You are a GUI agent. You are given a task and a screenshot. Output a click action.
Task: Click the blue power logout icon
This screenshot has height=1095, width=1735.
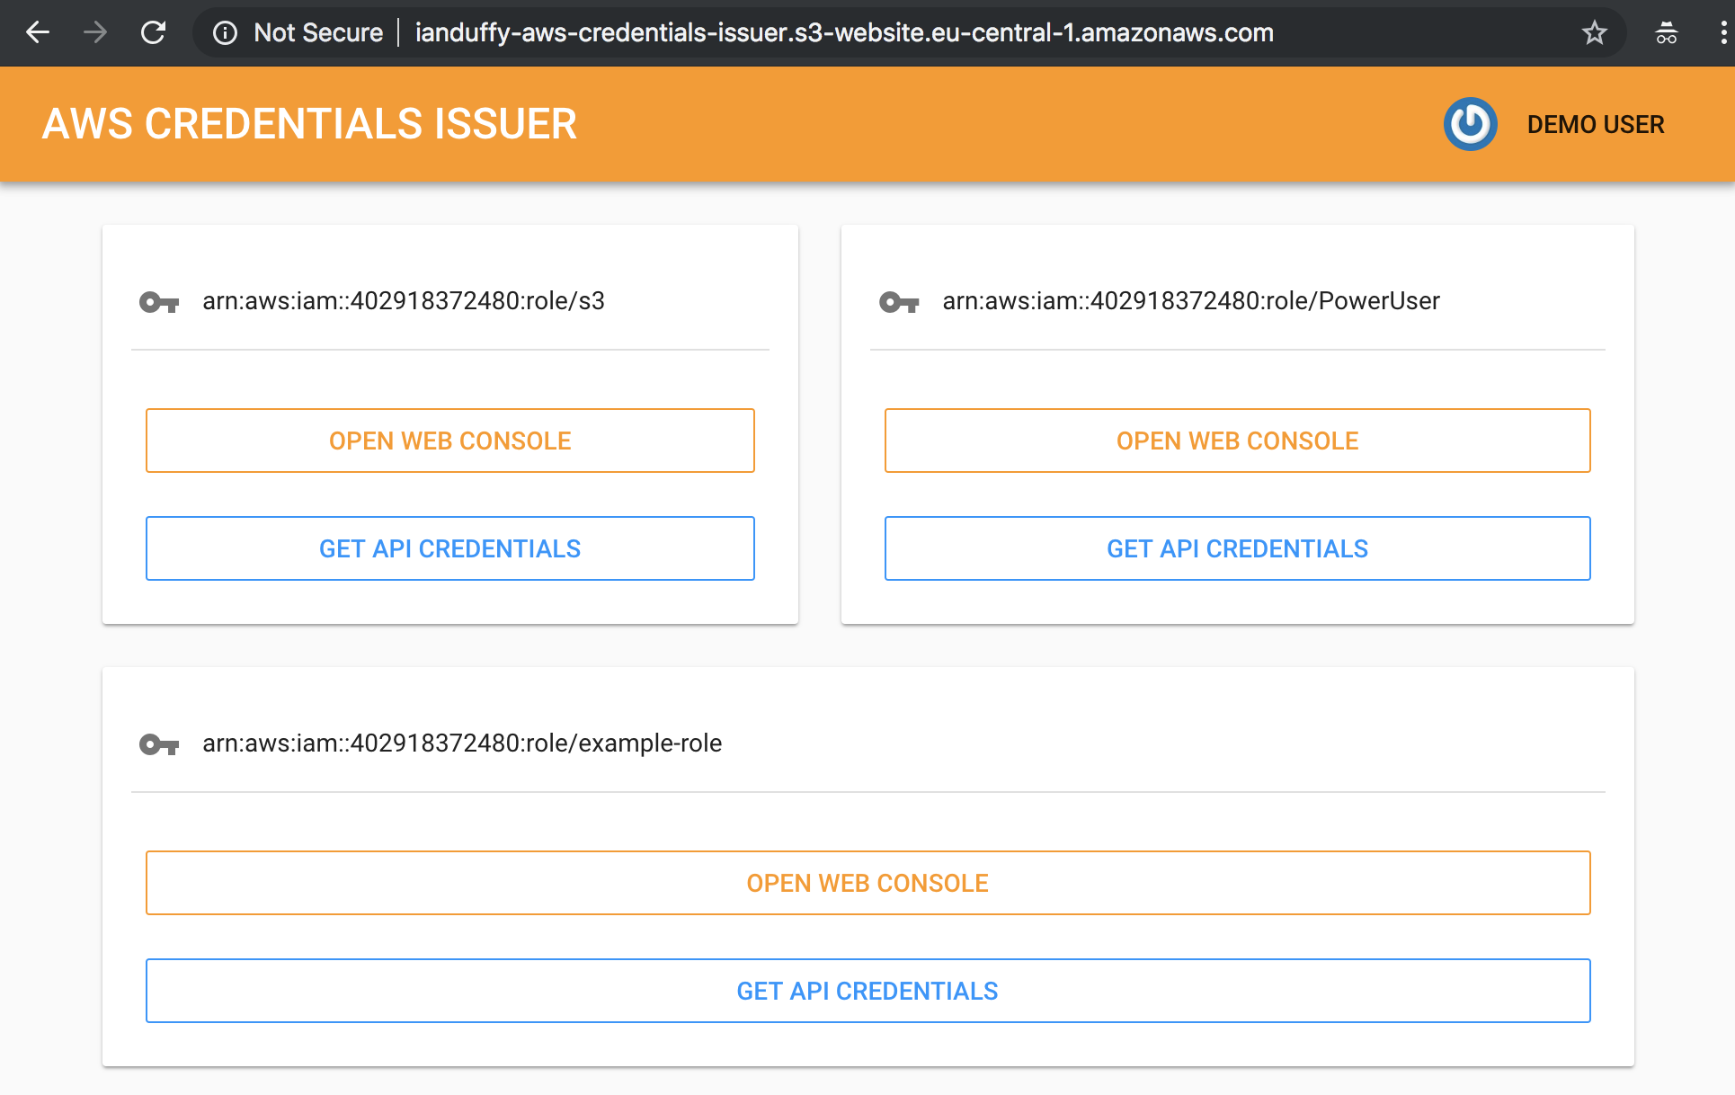1471,124
